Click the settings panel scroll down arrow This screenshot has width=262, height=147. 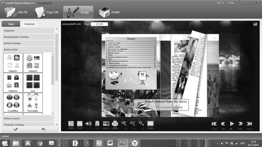pos(57,125)
